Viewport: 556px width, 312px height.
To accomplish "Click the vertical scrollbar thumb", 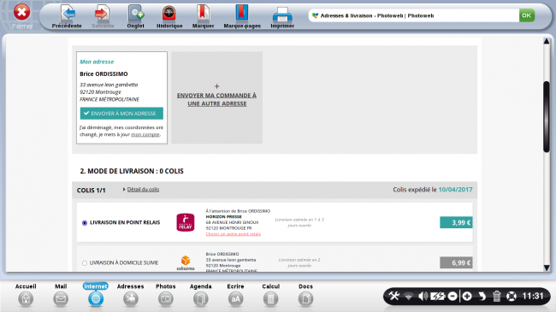I will pos(547,117).
